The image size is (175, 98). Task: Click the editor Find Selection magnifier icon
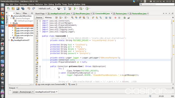point(72,17)
